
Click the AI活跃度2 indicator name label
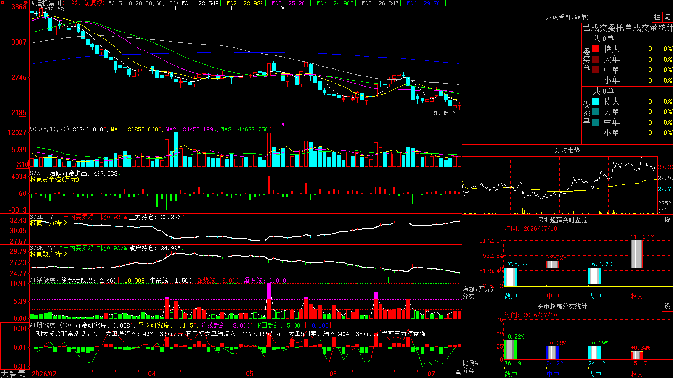click(45, 280)
